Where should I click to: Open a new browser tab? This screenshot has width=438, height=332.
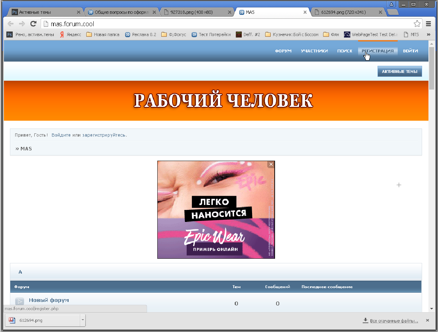pyautogui.click(x=393, y=12)
